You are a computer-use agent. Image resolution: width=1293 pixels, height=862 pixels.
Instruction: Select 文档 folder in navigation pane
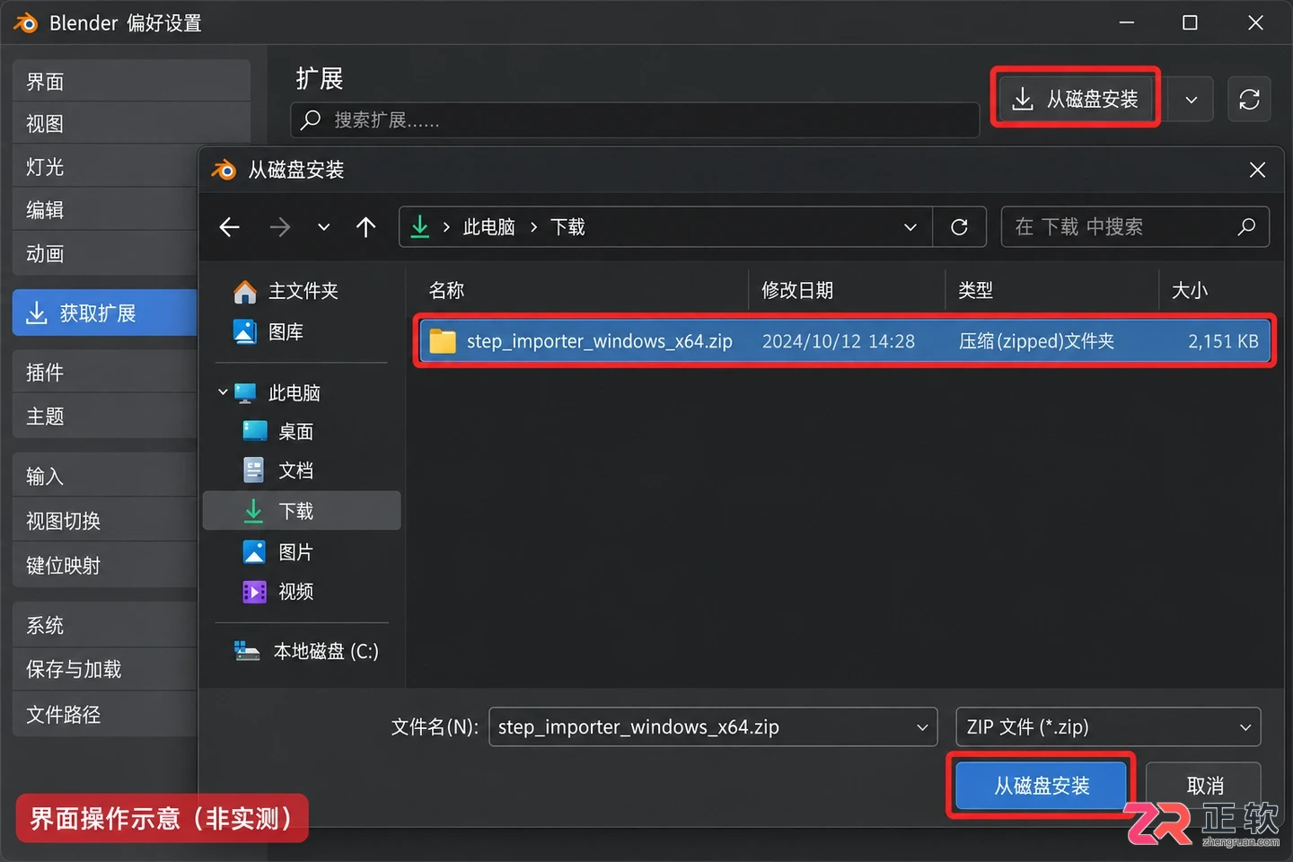pyautogui.click(x=278, y=471)
